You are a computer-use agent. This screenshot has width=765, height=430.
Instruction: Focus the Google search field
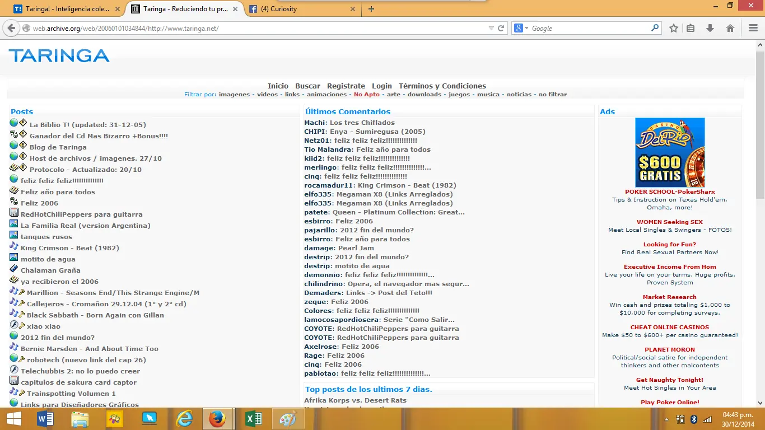tap(590, 28)
